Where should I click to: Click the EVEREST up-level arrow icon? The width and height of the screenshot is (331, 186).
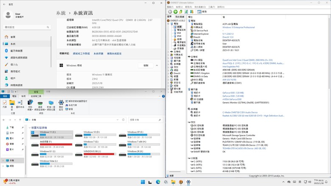coord(181,12)
